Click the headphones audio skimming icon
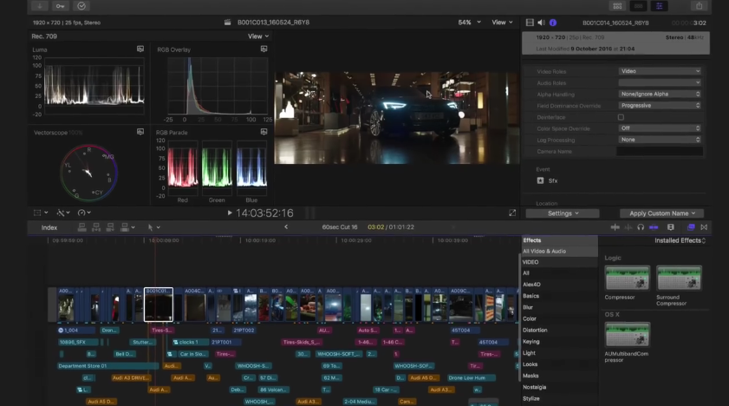The height and width of the screenshot is (406, 729). pyautogui.click(x=641, y=227)
